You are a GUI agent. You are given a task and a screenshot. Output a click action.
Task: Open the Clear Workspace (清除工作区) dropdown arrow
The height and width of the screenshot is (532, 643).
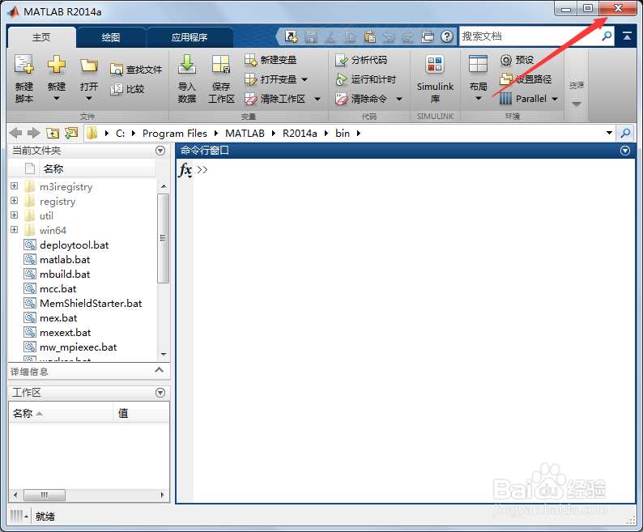pyautogui.click(x=317, y=99)
